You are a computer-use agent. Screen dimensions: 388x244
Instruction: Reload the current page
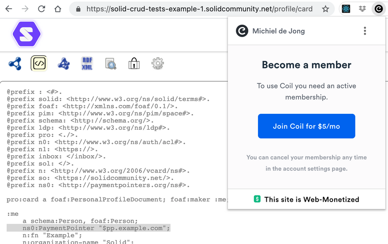(41, 9)
